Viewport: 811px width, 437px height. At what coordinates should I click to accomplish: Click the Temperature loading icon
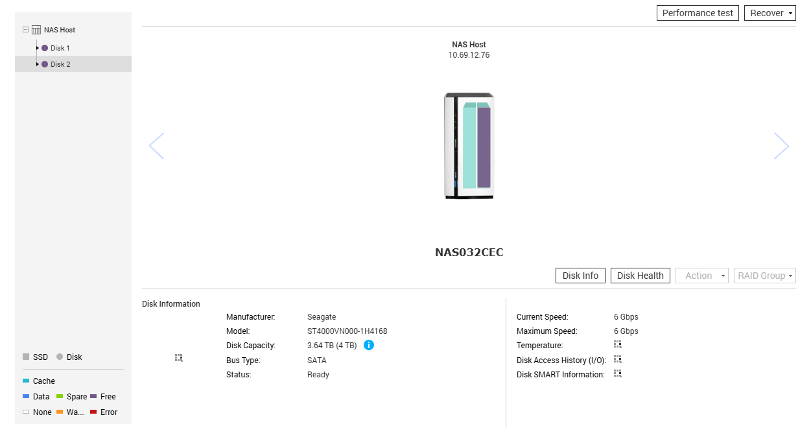[x=618, y=345]
